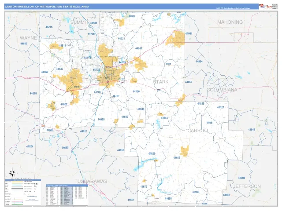This screenshot has height=211, width=282.
Task: Click ZIP code 44644
Action: coord(164,118)
